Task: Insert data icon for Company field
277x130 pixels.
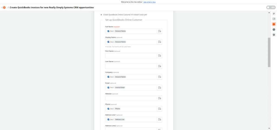Action: 160,77
